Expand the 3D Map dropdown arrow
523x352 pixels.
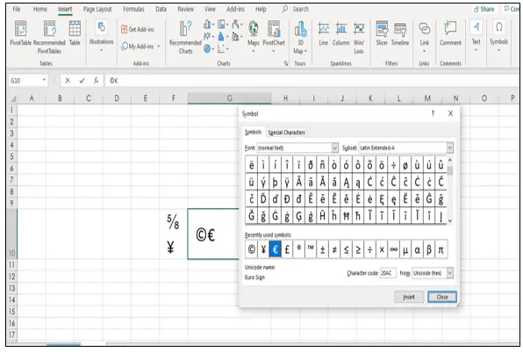[x=305, y=51]
